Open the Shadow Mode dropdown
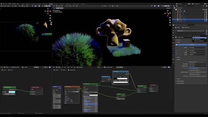 [197, 66]
